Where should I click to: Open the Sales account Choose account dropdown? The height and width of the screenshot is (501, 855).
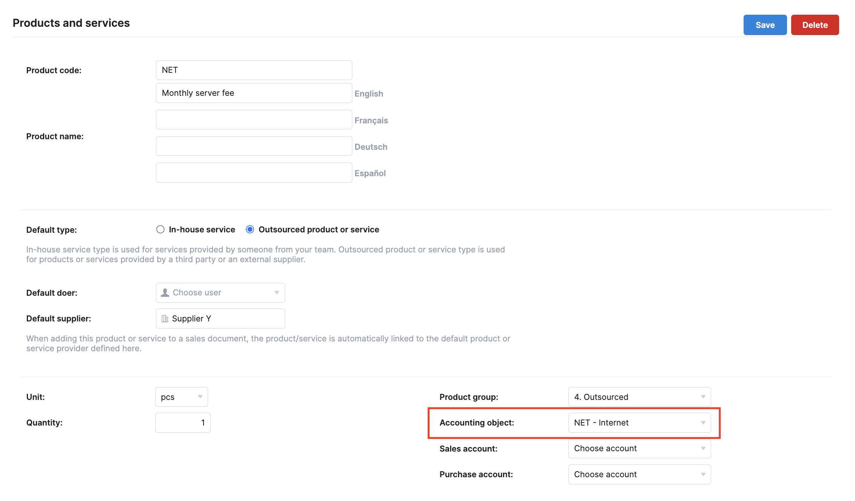(639, 448)
